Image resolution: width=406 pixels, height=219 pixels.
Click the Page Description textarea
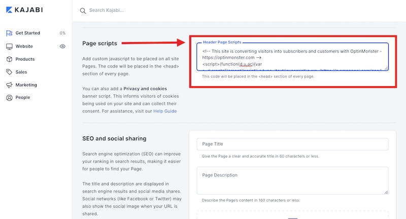pyautogui.click(x=292, y=180)
